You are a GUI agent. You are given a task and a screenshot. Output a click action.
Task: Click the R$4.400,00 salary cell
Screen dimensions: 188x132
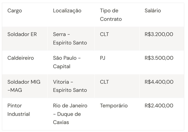coord(159,82)
